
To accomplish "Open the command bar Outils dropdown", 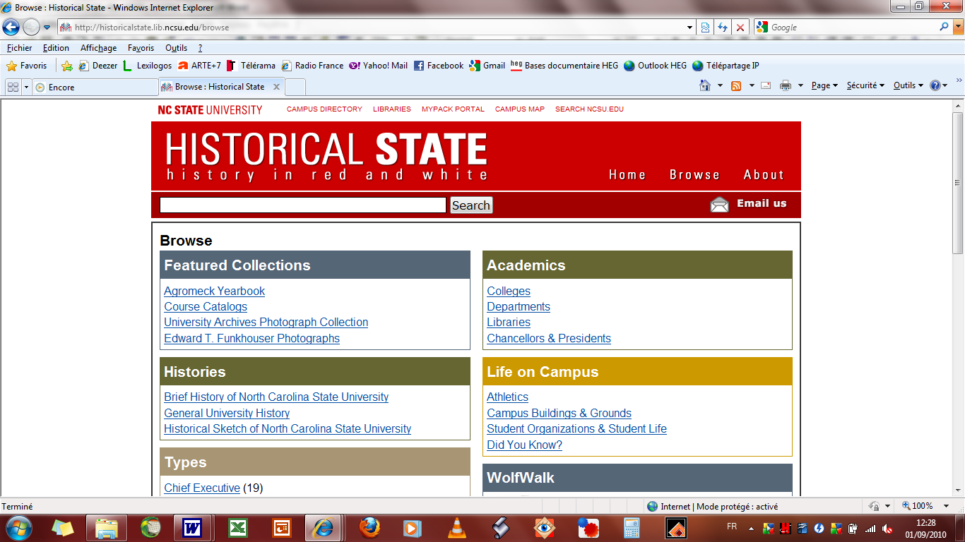I will pyautogui.click(x=908, y=85).
